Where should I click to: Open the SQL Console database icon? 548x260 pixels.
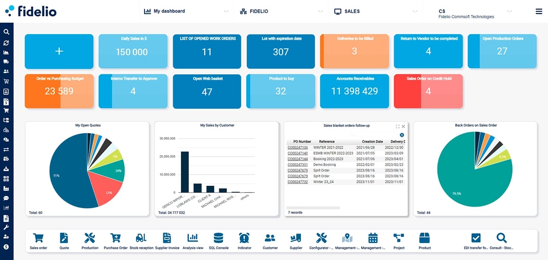click(218, 238)
